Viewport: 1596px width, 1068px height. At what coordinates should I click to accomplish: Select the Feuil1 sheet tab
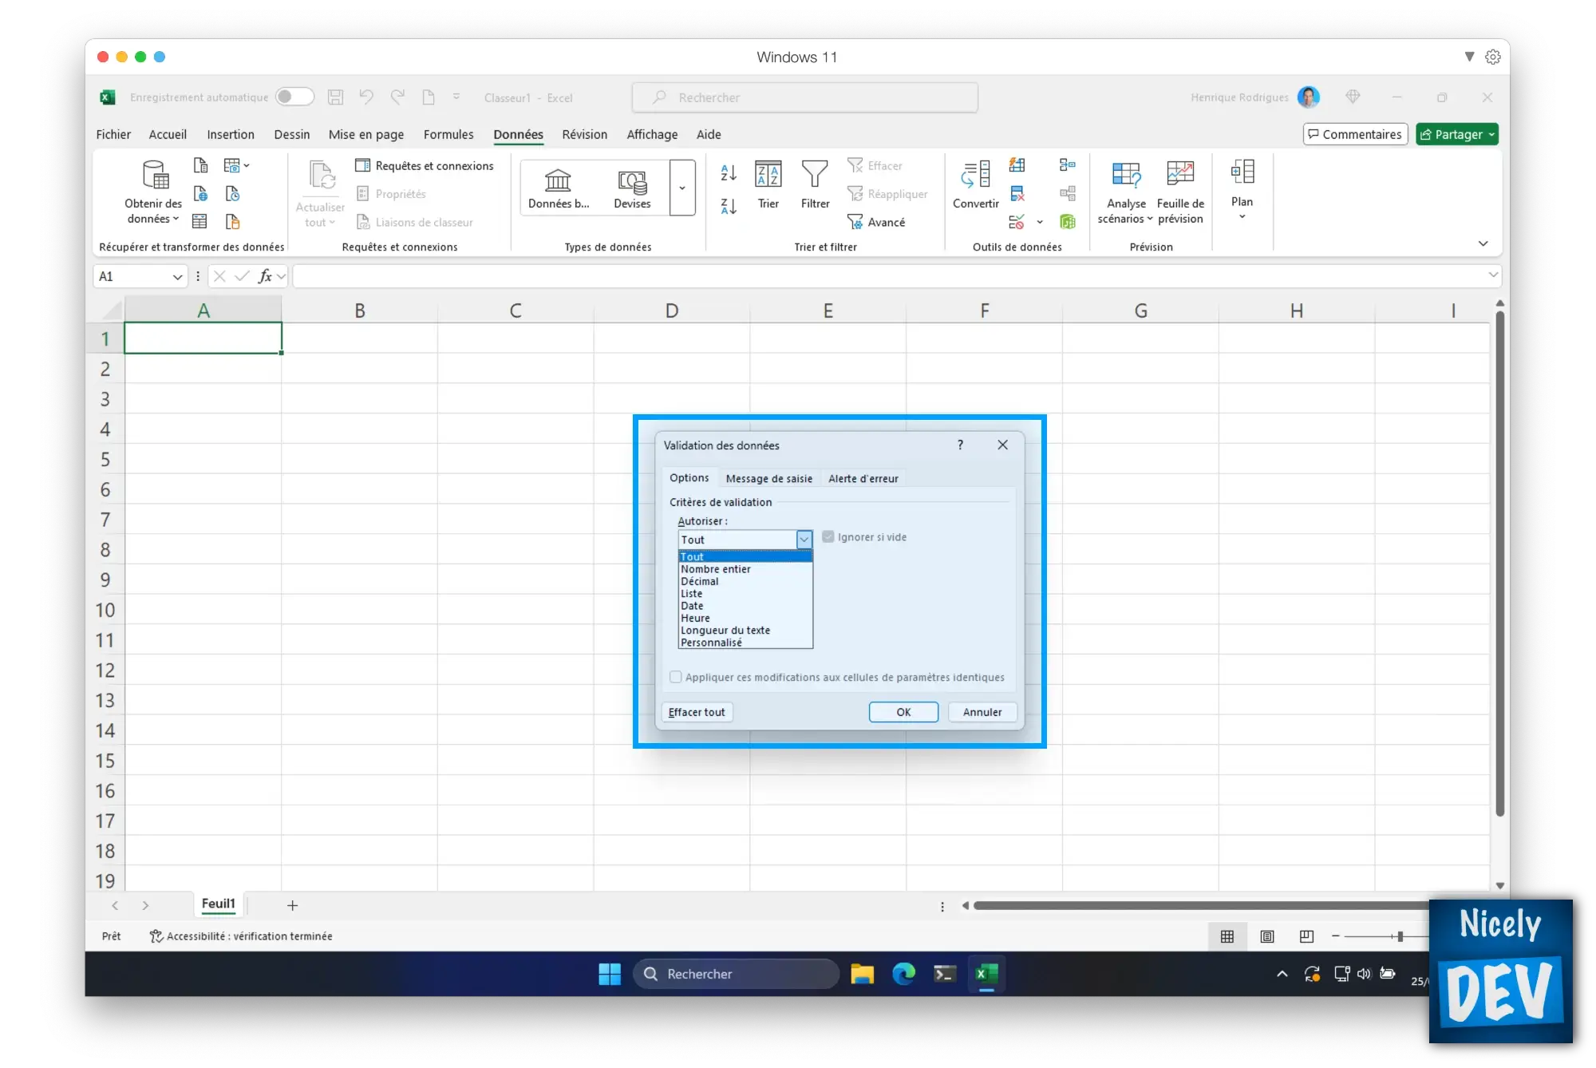(219, 904)
